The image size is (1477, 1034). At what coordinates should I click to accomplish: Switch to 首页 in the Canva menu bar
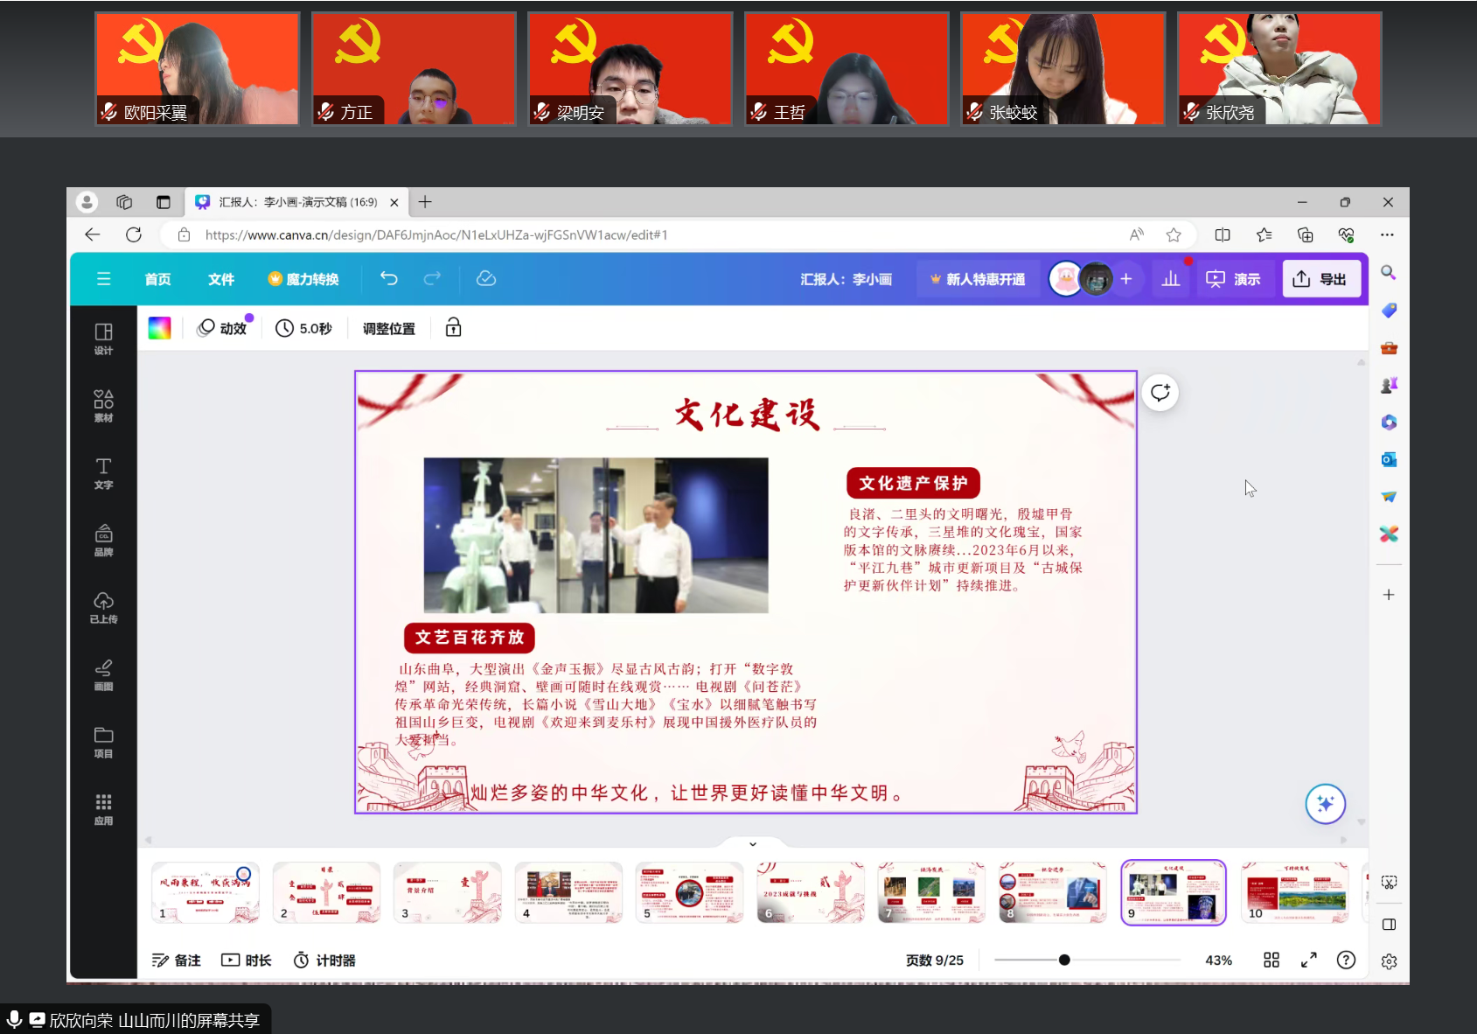click(157, 278)
